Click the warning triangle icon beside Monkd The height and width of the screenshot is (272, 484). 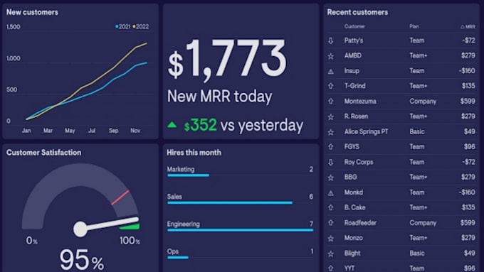[x=330, y=193]
